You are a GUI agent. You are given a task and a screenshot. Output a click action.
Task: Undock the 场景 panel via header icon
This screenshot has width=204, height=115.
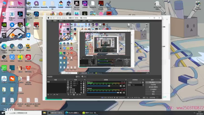click(65, 80)
